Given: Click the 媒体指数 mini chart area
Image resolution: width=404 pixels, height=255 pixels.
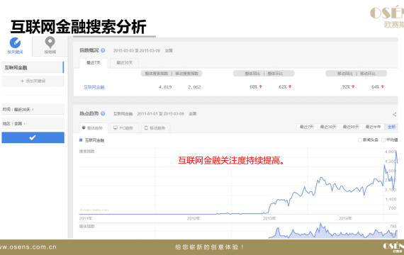Looking at the screenshot, I should [238, 231].
